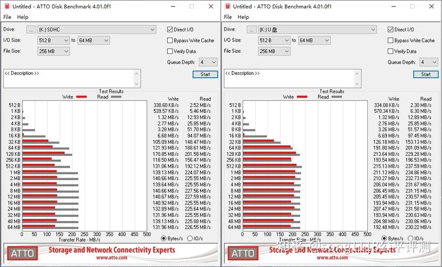This screenshot has width=442, height=267.
Task: Click description scrollbar down arrow in U盘 window
Action: [x=357, y=83]
